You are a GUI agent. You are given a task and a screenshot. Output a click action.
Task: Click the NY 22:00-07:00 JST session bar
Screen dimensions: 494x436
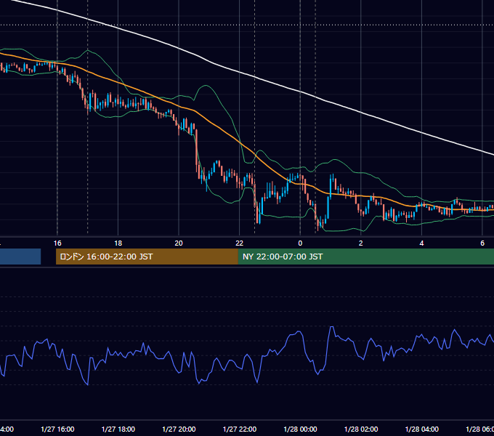pos(365,257)
